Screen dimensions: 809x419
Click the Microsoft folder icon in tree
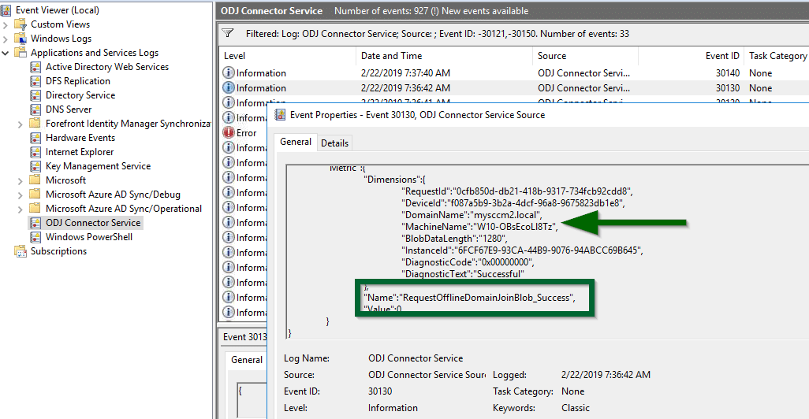[x=35, y=180]
